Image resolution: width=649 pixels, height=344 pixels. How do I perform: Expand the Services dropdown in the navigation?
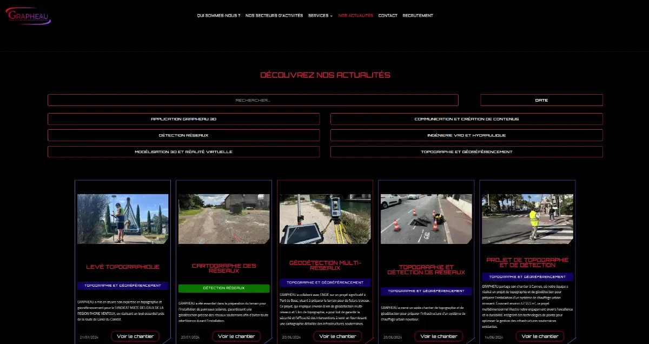(320, 16)
